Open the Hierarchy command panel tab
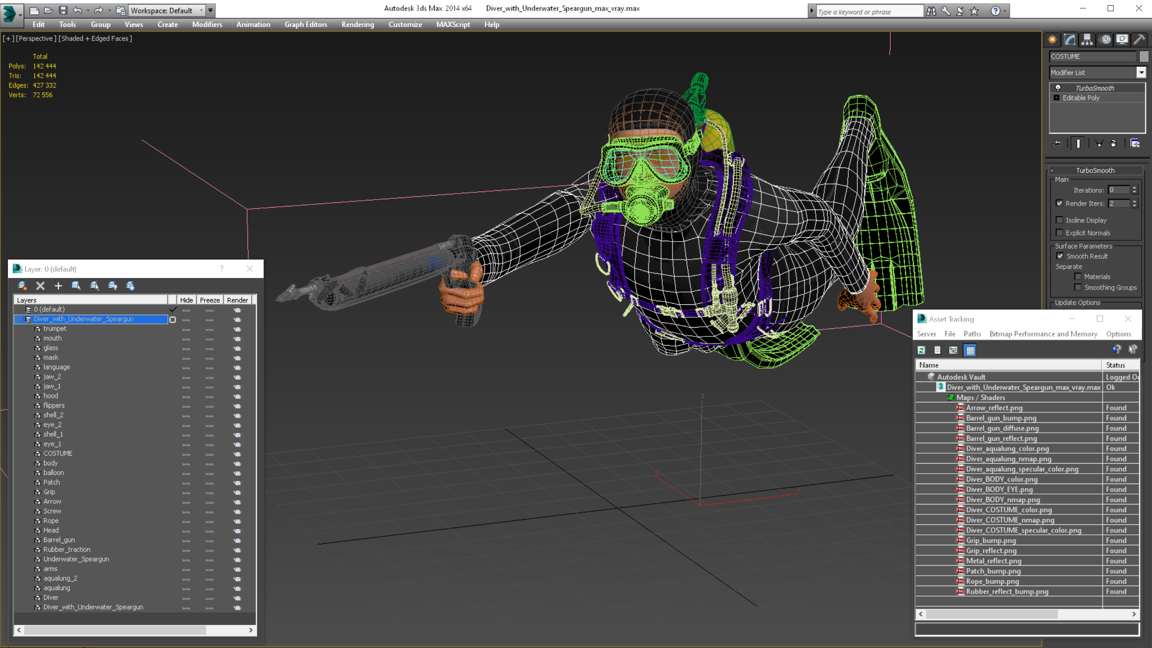Image resolution: width=1152 pixels, height=648 pixels. pyautogui.click(x=1087, y=40)
